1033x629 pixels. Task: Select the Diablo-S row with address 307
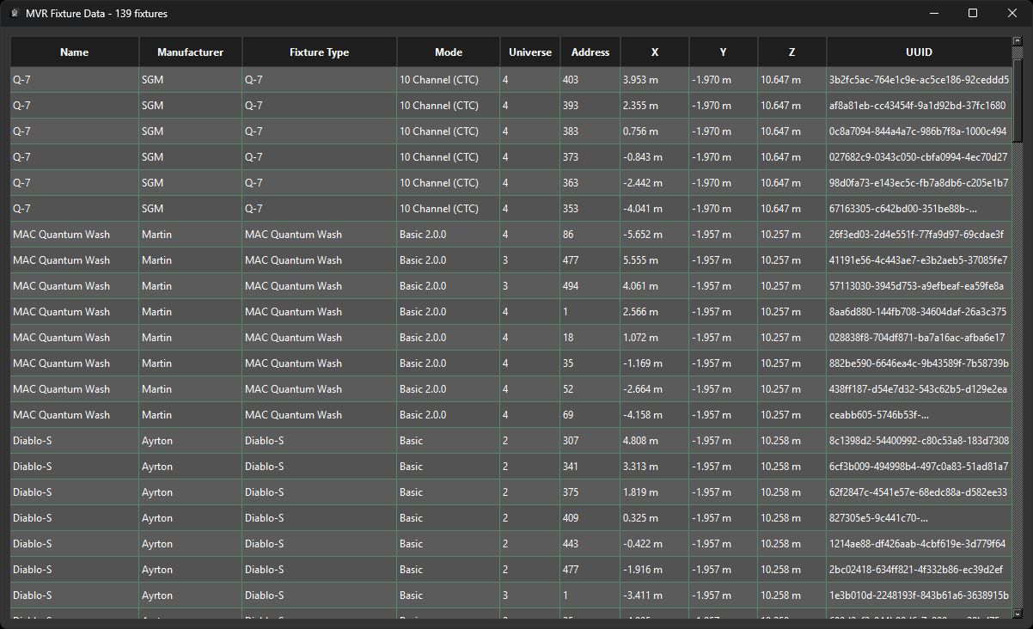pyautogui.click(x=75, y=441)
